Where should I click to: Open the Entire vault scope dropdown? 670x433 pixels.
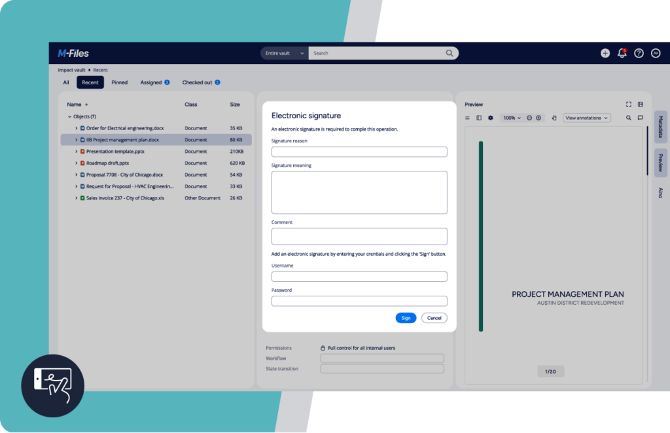tap(284, 53)
